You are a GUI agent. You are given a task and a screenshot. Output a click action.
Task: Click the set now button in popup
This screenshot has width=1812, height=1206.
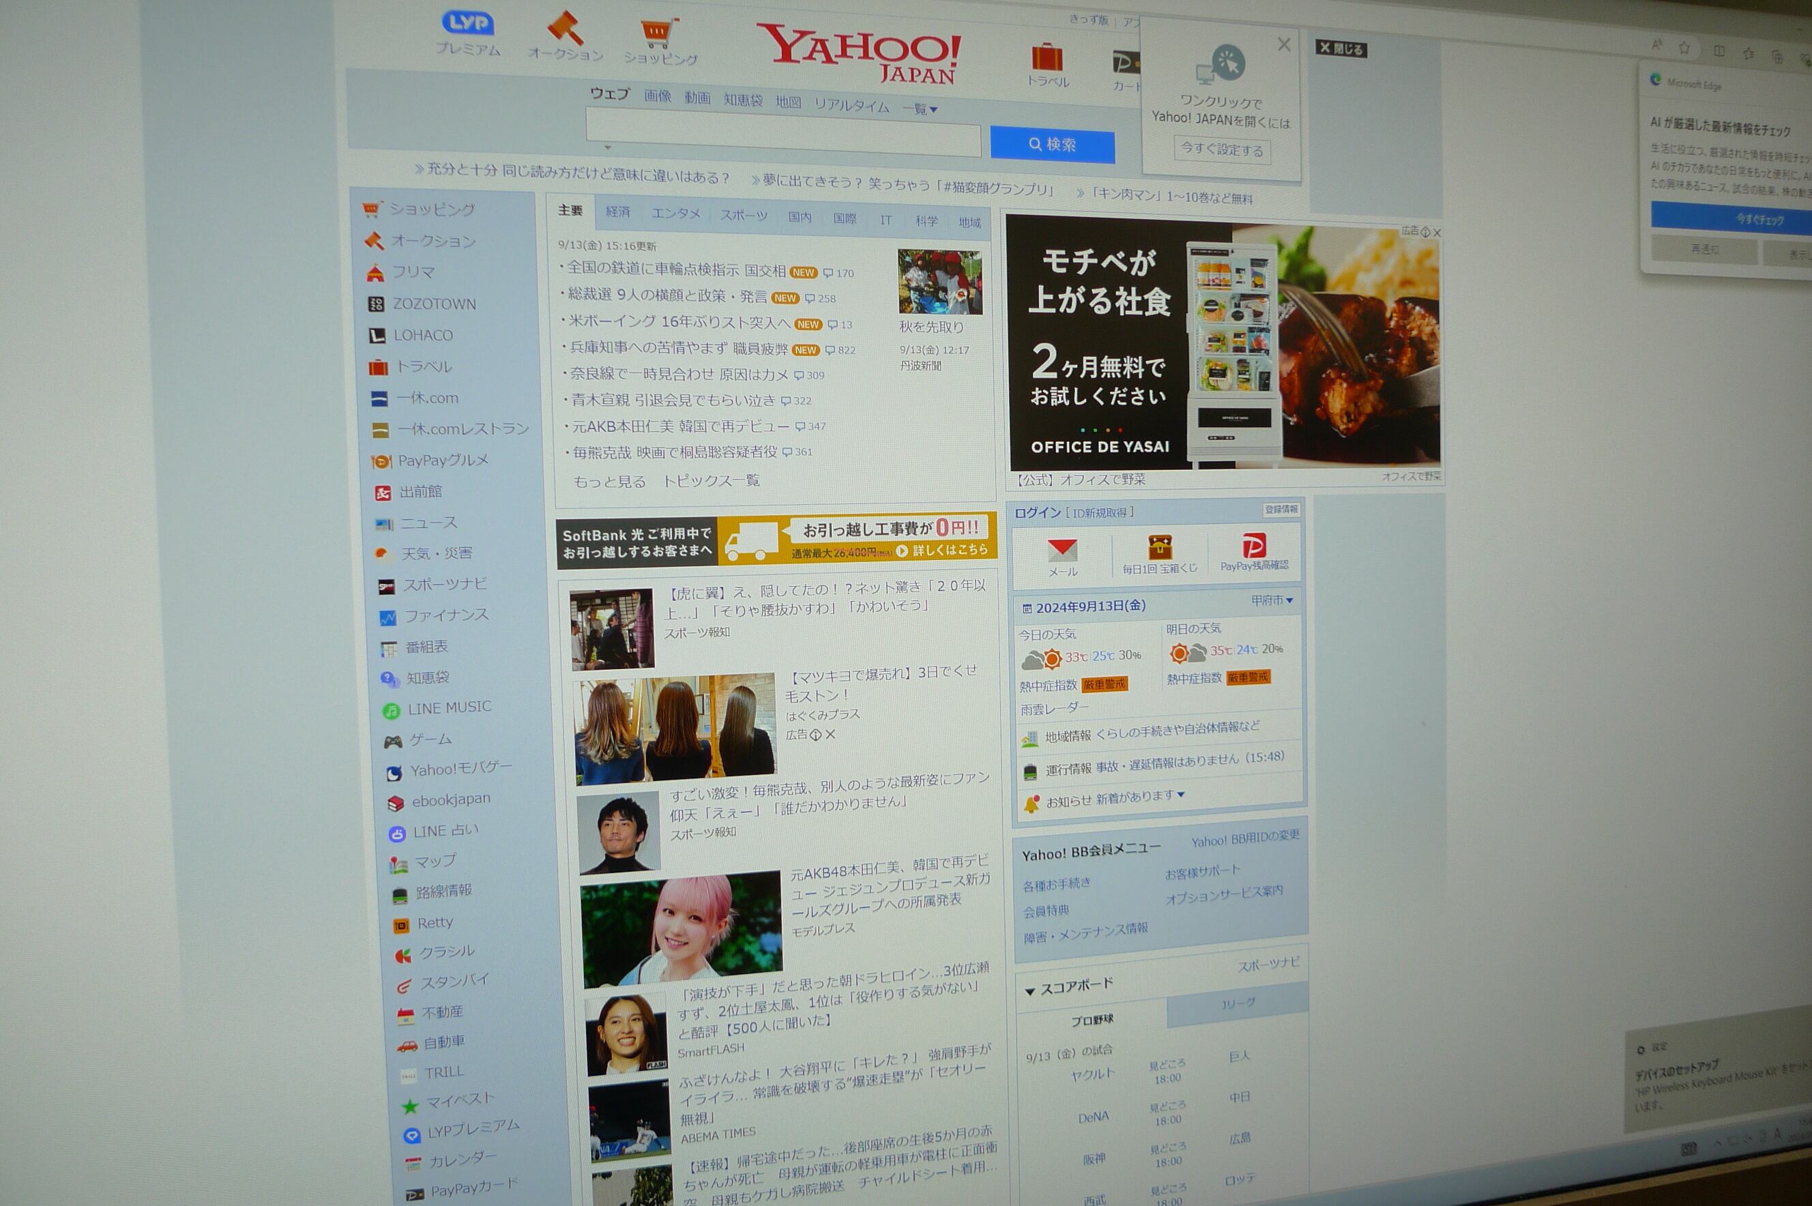tap(1221, 149)
